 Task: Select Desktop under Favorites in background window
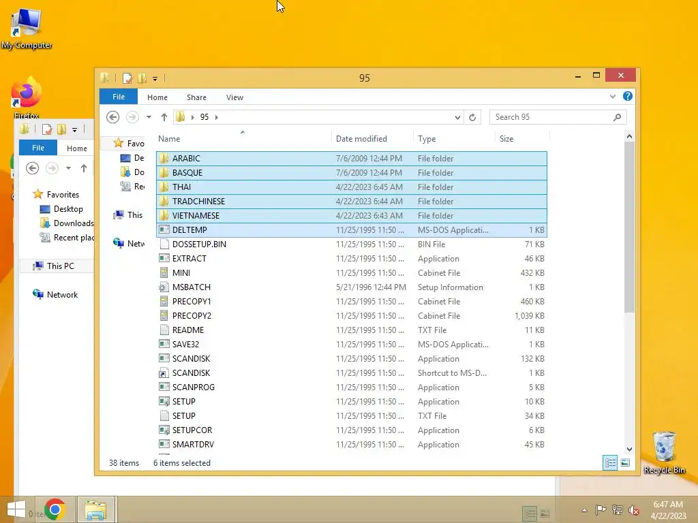pos(61,208)
